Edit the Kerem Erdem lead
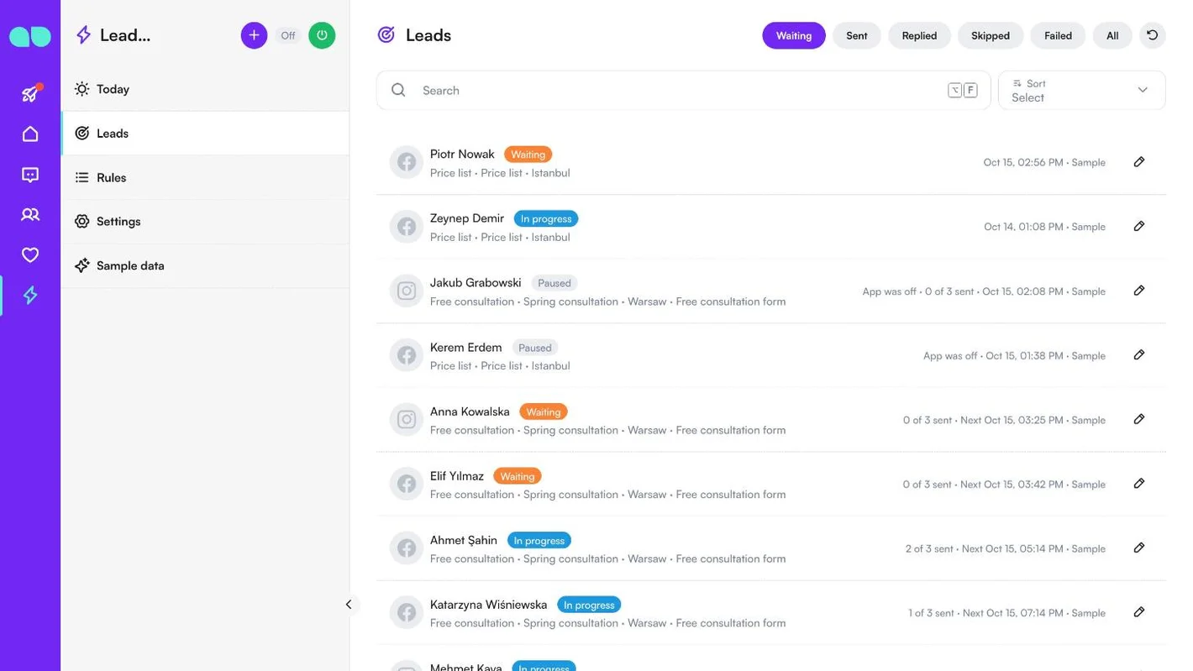Viewport: 1193px width, 671px height. pyautogui.click(x=1139, y=355)
